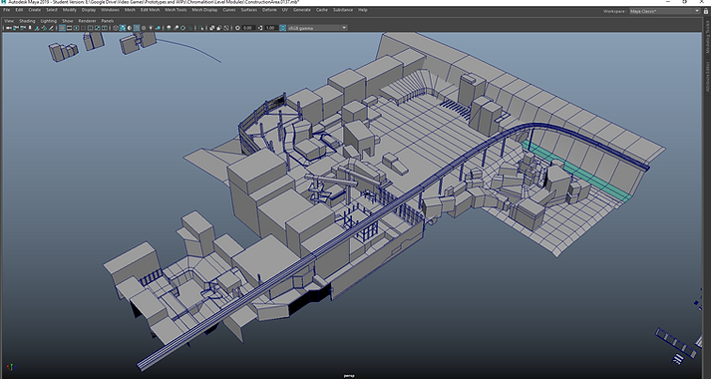This screenshot has width=711, height=379.
Task: Open the UV menu
Action: [285, 10]
